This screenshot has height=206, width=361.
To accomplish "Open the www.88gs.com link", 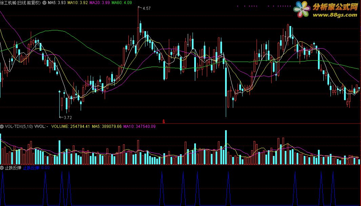I will tap(335, 15).
